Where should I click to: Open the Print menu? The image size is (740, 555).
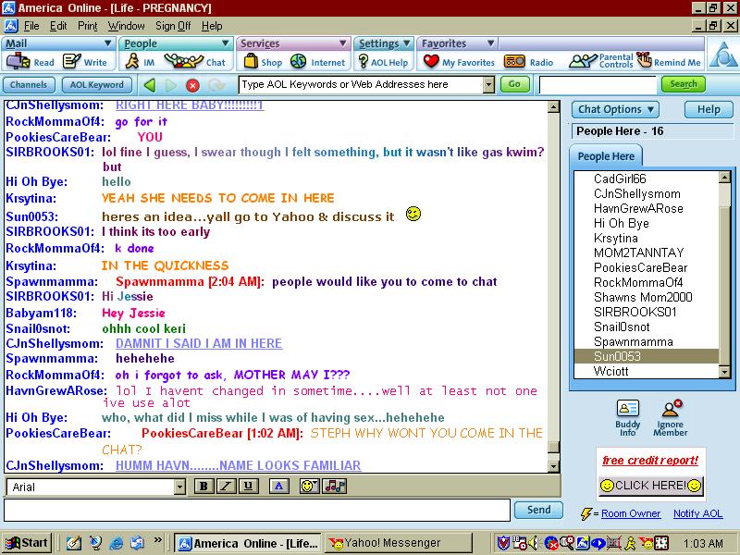[x=88, y=26]
